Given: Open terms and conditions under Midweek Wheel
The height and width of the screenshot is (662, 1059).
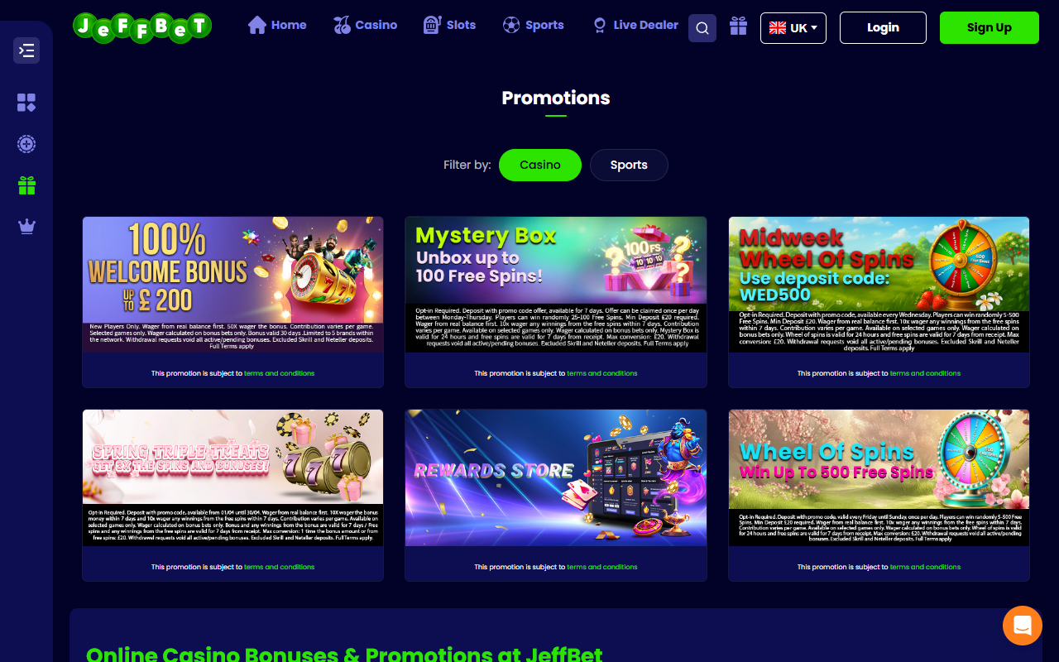Looking at the screenshot, I should click(925, 373).
